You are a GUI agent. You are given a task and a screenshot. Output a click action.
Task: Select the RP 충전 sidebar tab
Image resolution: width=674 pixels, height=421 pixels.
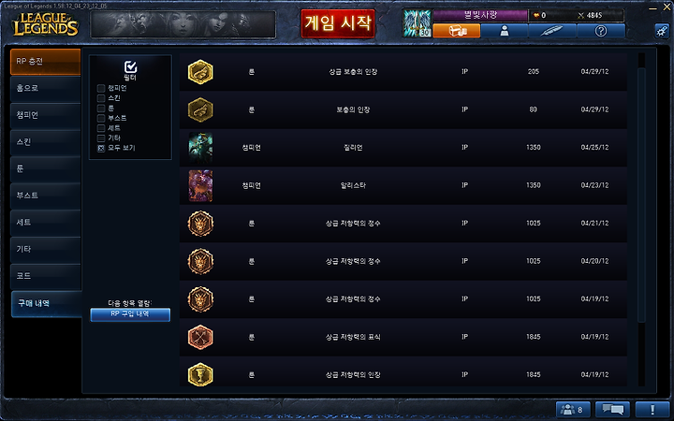coord(45,62)
